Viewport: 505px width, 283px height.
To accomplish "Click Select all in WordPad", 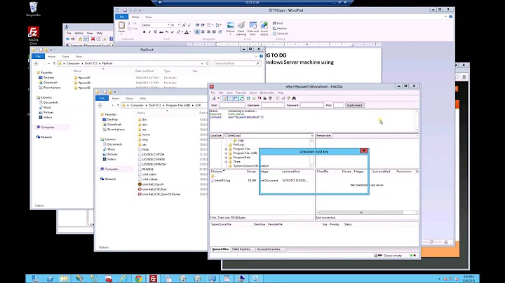I will click(x=281, y=34).
